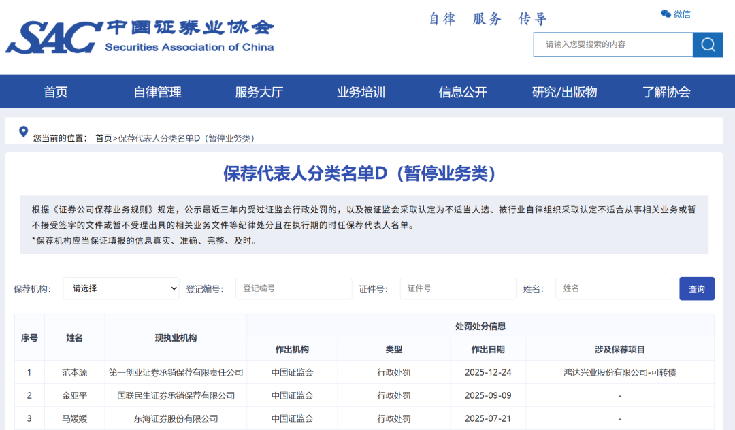Viewport: 735px width, 430px height.
Task: Click the 查询 button
Action: (x=697, y=288)
